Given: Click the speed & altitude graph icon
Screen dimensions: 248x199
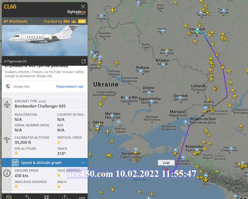Looking at the screenshot, I should pos(15,163).
